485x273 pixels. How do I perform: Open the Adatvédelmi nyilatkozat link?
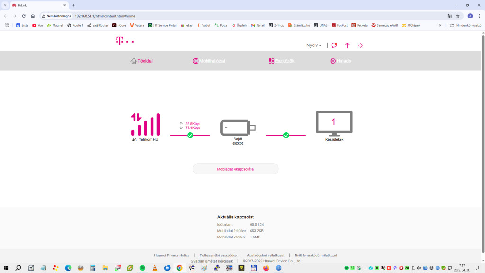(x=265, y=255)
